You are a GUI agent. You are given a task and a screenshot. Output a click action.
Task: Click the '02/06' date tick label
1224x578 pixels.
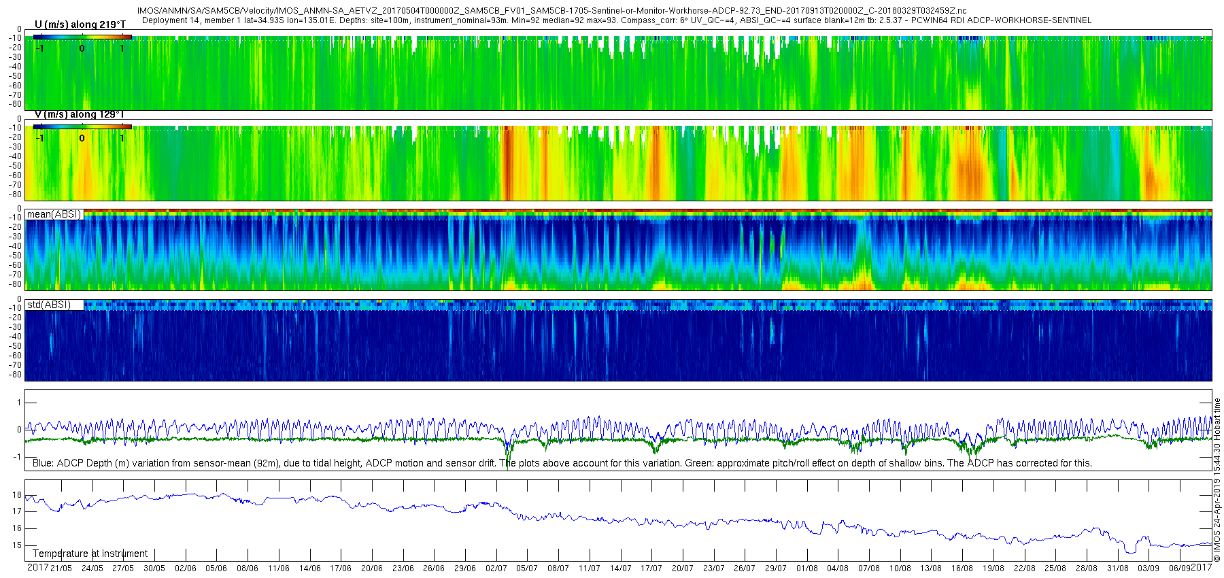(x=186, y=568)
